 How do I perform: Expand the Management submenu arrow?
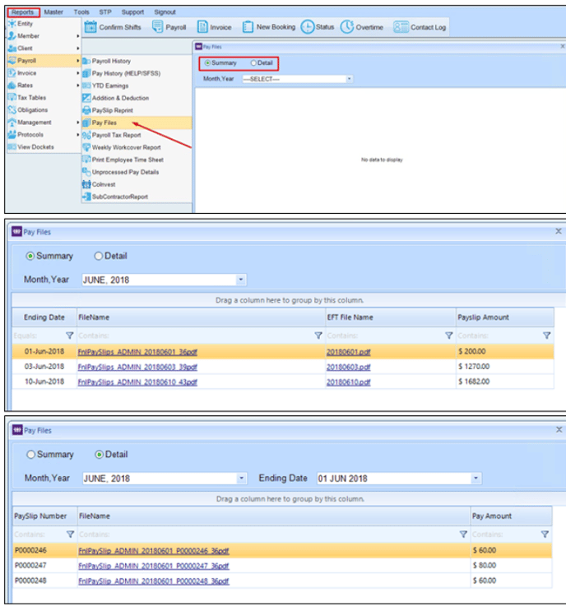[x=77, y=123]
